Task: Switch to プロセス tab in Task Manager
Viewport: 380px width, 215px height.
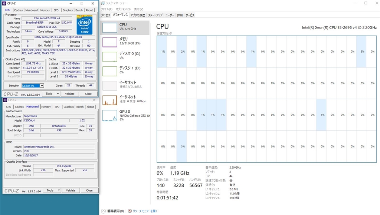Action: (106, 15)
